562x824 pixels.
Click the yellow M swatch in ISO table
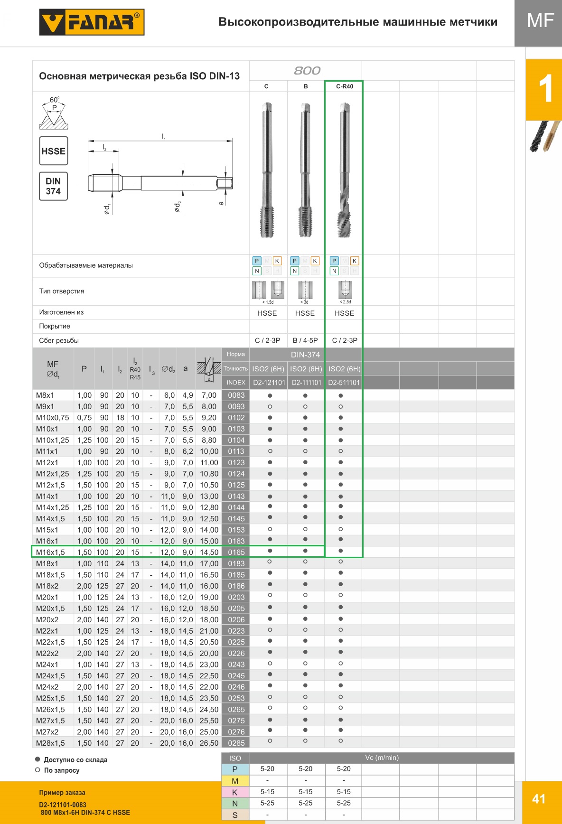(235, 781)
